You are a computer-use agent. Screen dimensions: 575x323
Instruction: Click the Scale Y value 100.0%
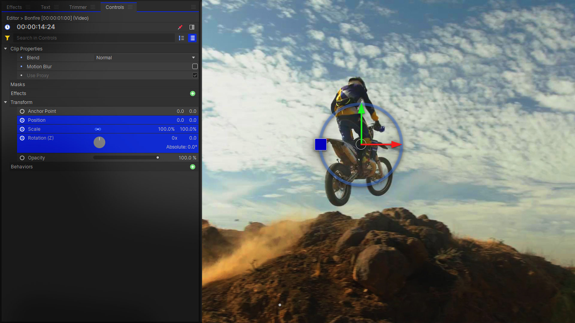188,129
